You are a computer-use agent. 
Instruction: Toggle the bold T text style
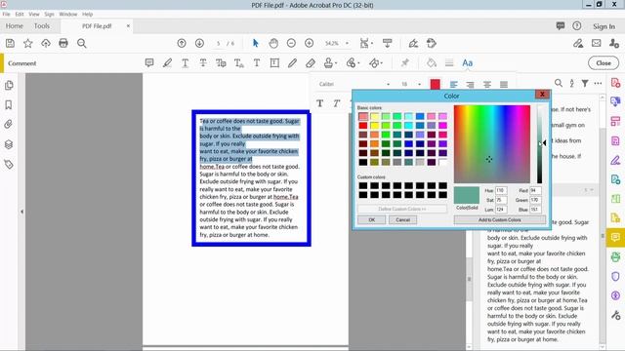pyautogui.click(x=319, y=103)
